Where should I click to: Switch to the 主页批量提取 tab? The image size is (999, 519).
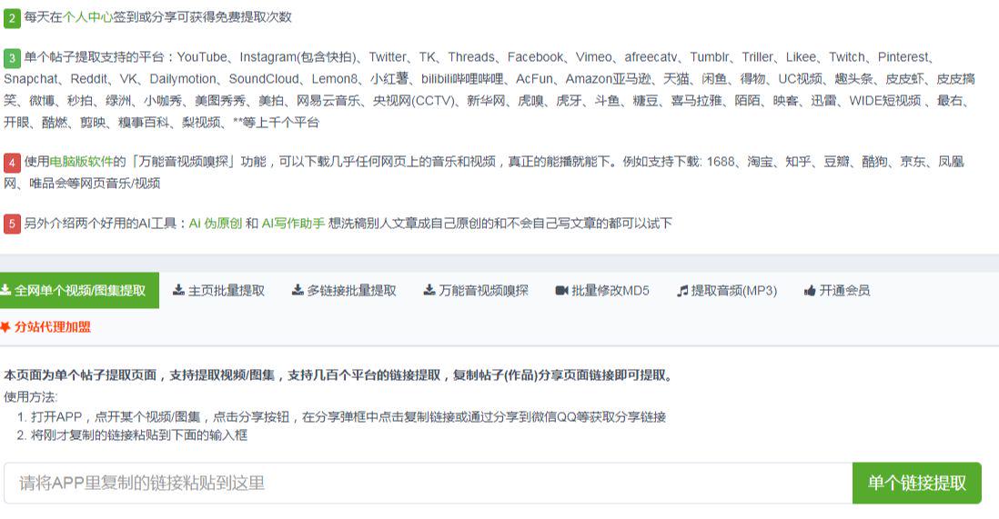pos(218,290)
